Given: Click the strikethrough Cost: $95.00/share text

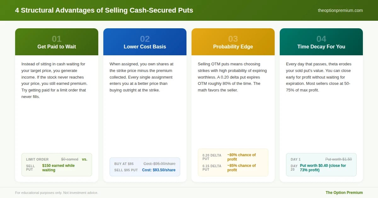Looking at the screenshot, I should [x=159, y=164].
